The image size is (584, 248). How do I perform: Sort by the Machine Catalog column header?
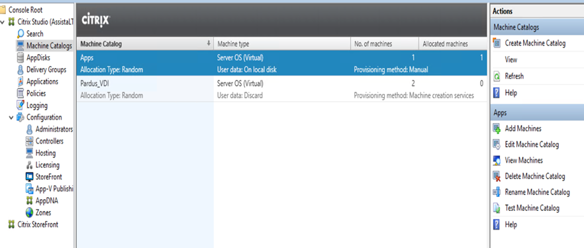point(145,44)
